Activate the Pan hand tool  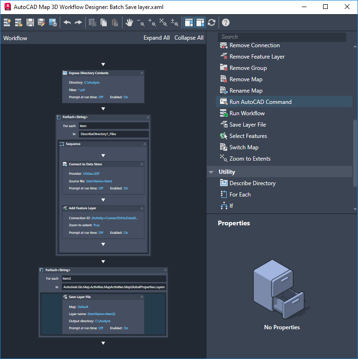(129, 23)
